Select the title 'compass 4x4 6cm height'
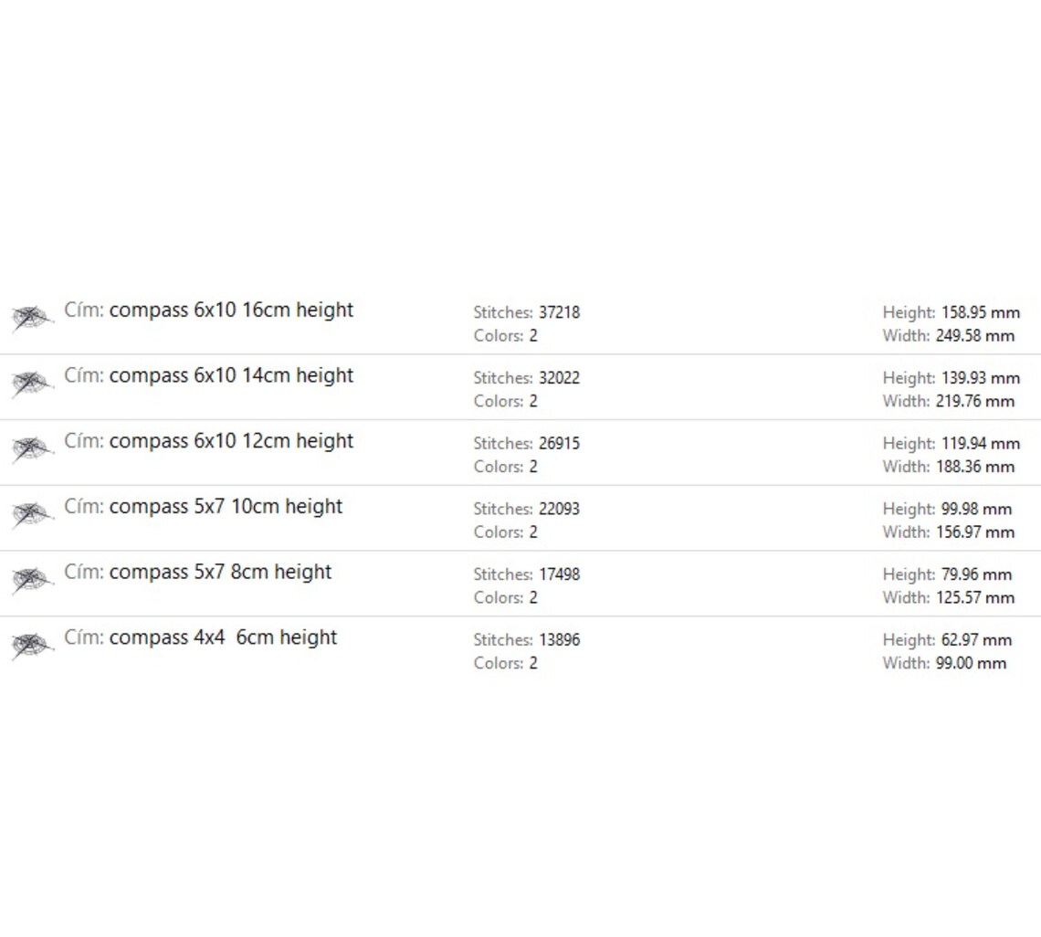 223,638
